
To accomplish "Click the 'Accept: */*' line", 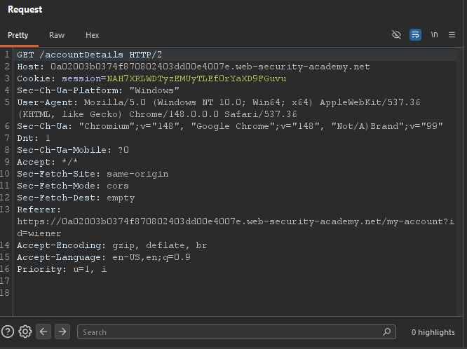I will [x=48, y=162].
